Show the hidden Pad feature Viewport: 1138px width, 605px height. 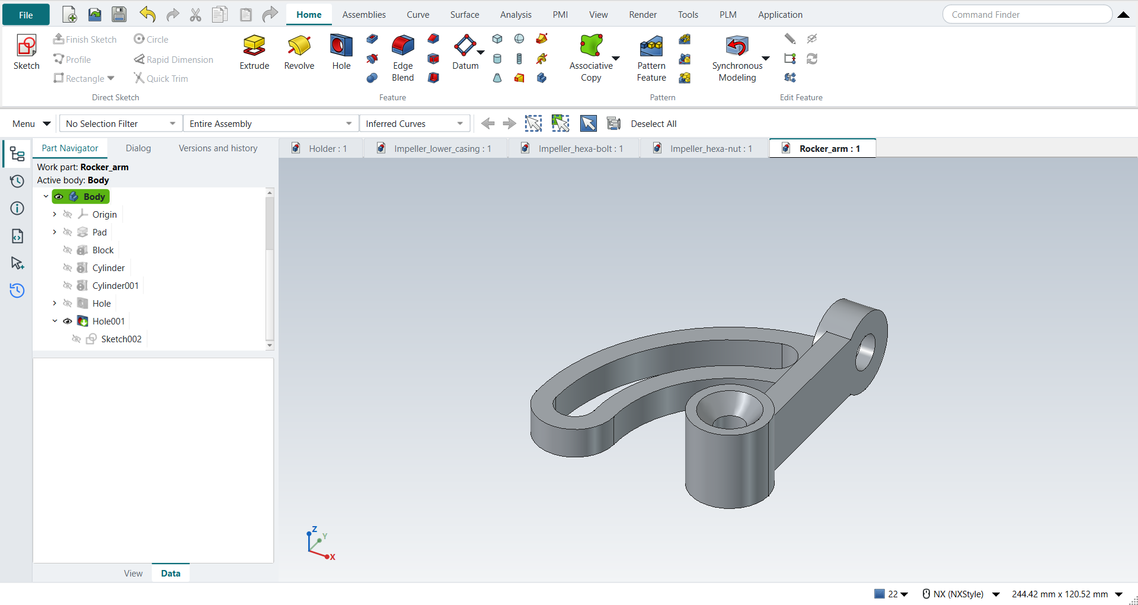pos(68,232)
